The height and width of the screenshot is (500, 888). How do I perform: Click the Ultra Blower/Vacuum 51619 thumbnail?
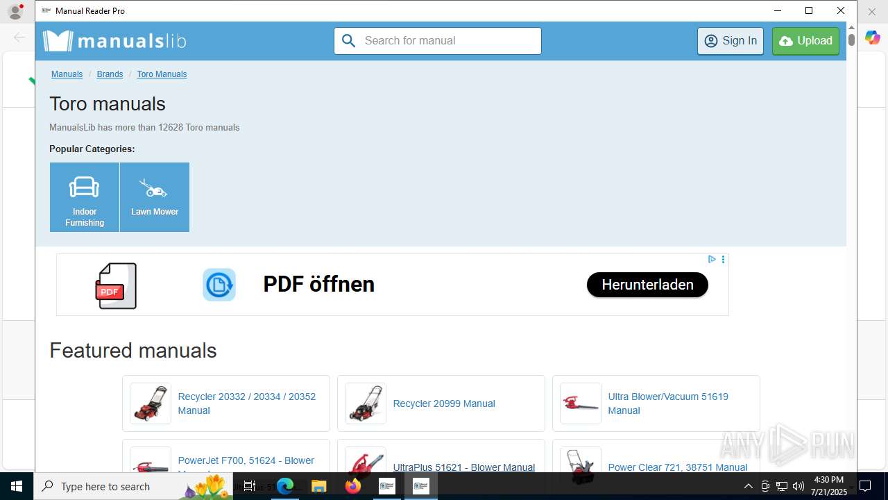(581, 403)
